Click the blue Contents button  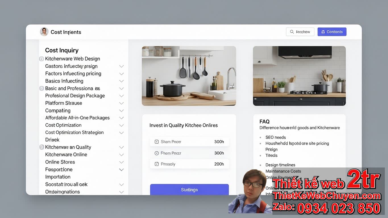[x=332, y=32]
